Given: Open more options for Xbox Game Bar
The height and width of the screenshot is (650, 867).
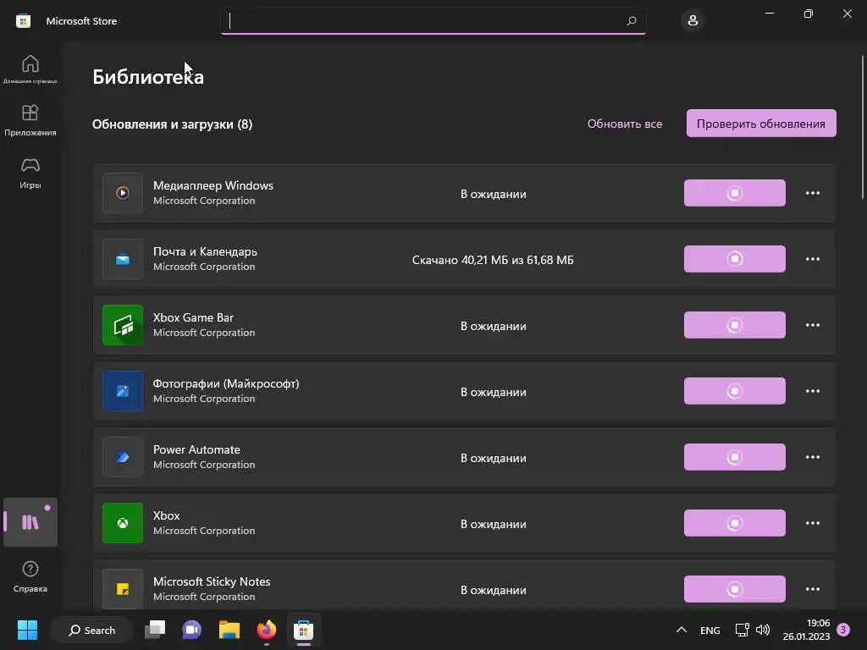Looking at the screenshot, I should (x=812, y=325).
